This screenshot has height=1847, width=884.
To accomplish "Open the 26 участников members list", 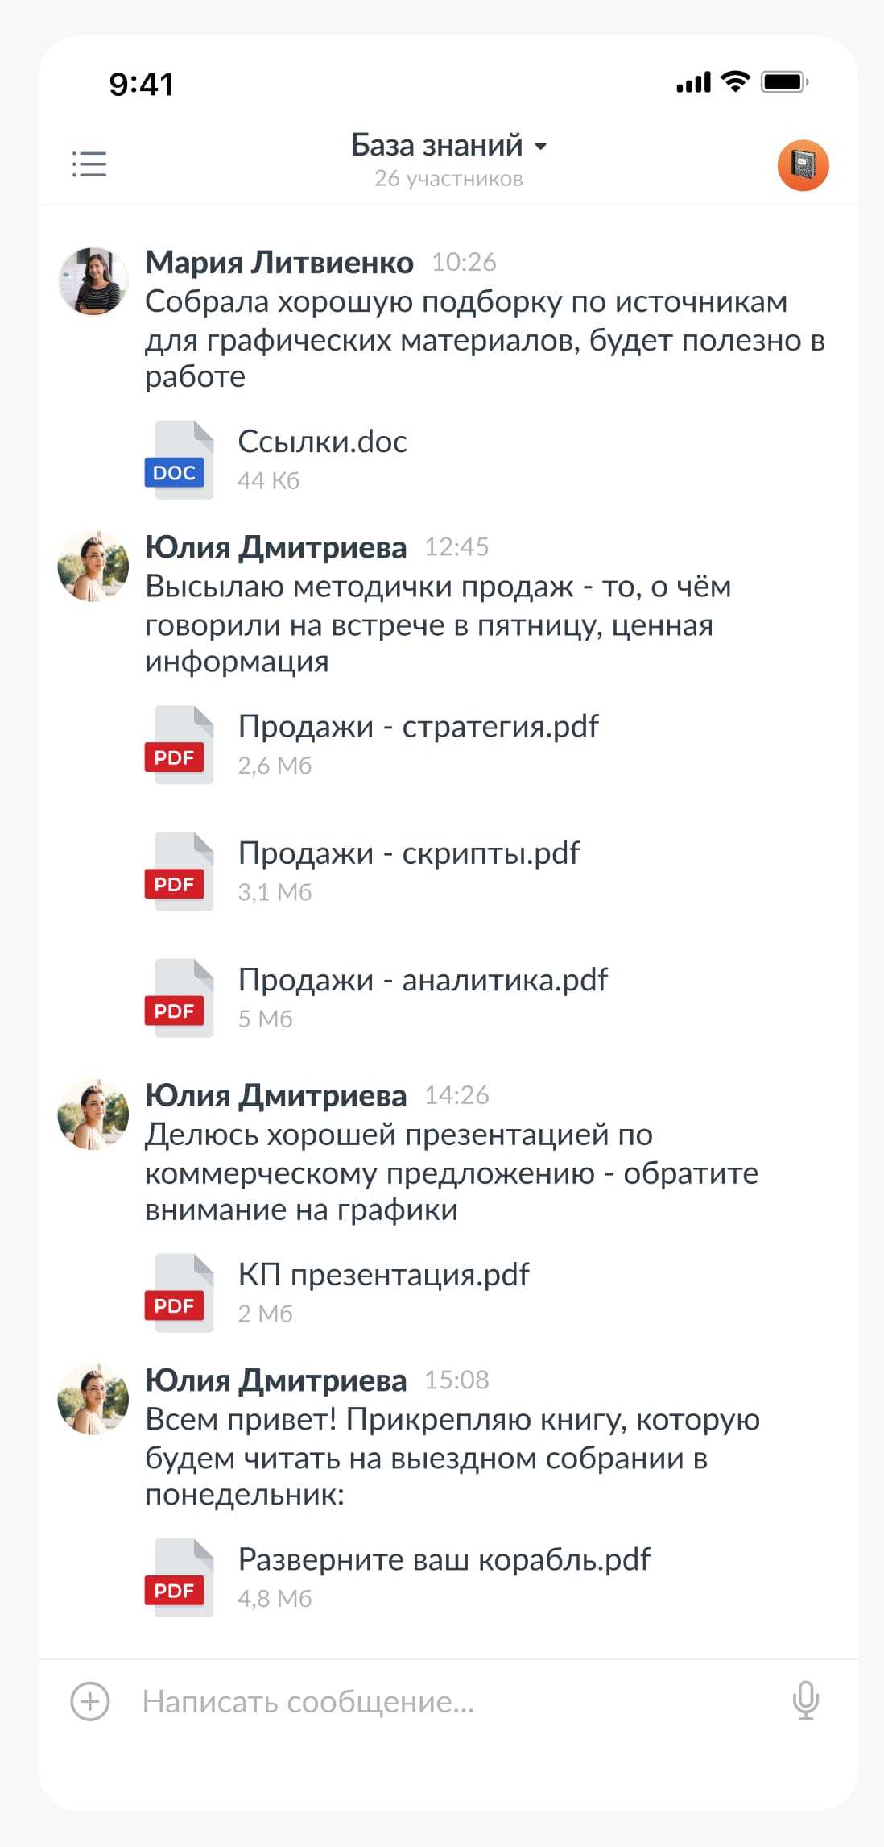I will tap(448, 179).
